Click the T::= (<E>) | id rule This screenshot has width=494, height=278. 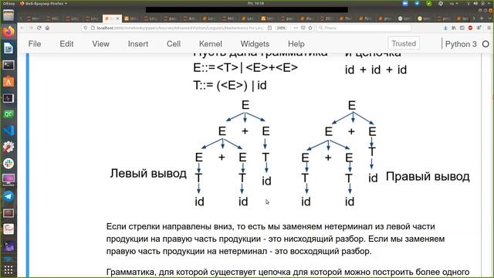coord(230,85)
